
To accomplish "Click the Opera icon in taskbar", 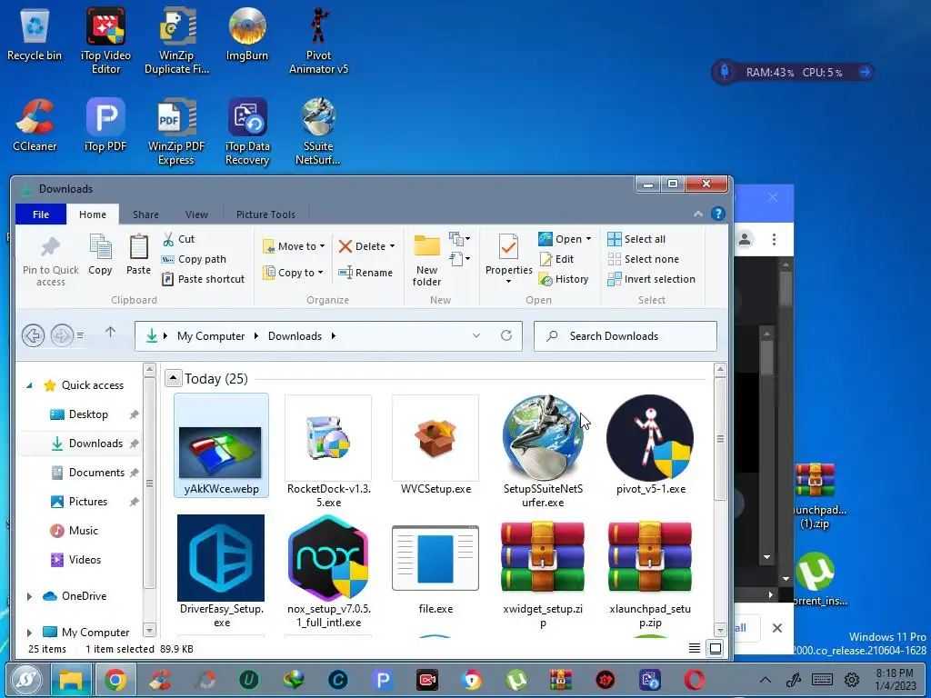I will pyautogui.click(x=694, y=680).
